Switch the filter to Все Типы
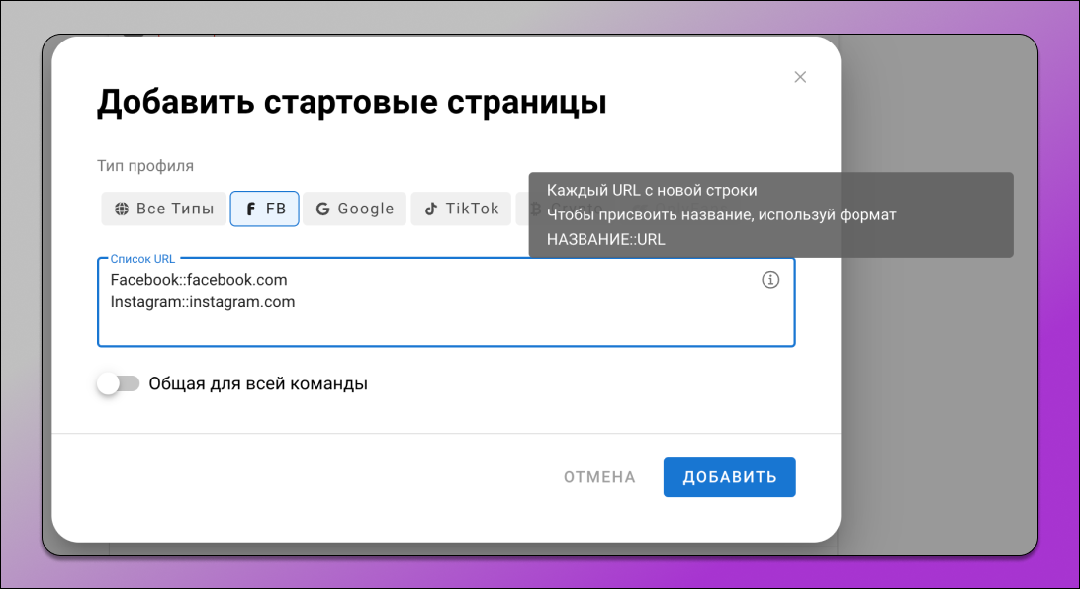The height and width of the screenshot is (589, 1080). (163, 209)
